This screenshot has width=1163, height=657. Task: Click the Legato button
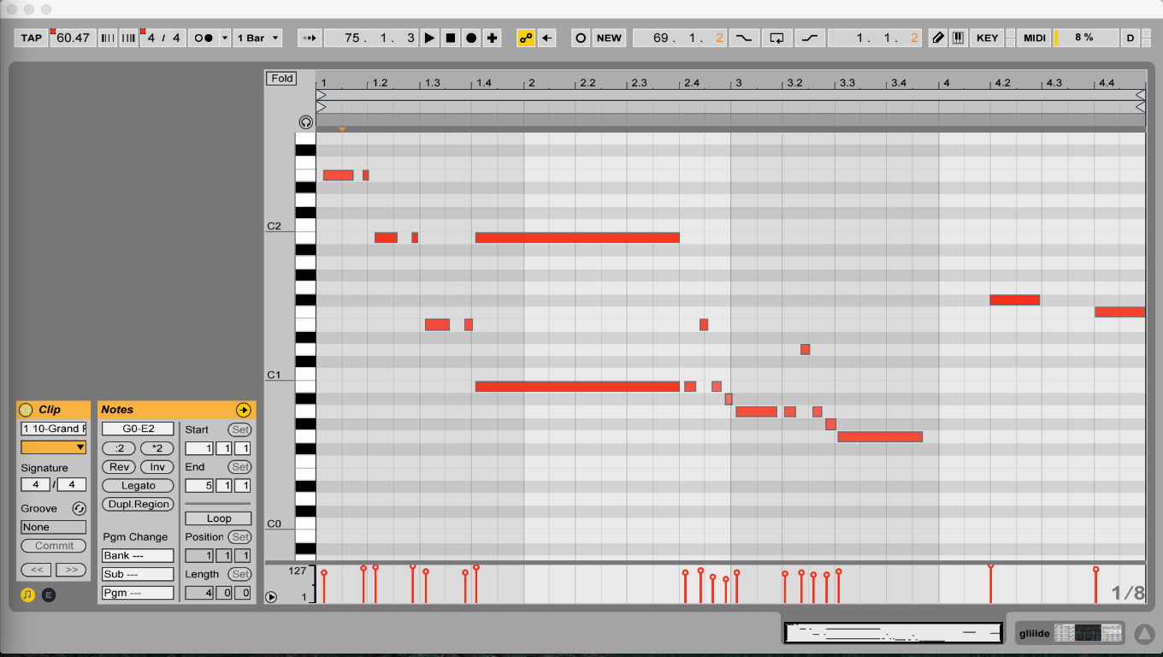pos(138,486)
